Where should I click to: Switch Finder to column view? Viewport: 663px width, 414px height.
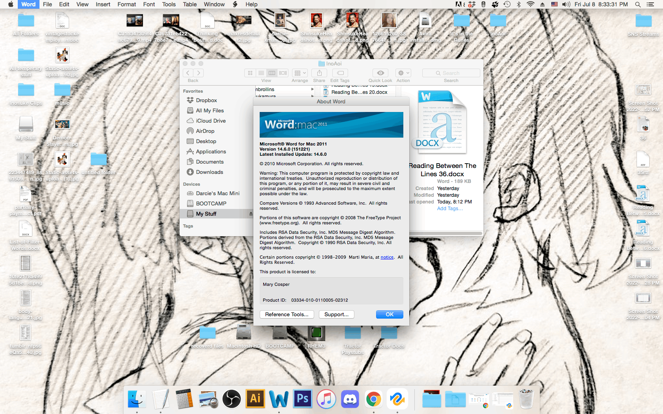tap(272, 73)
